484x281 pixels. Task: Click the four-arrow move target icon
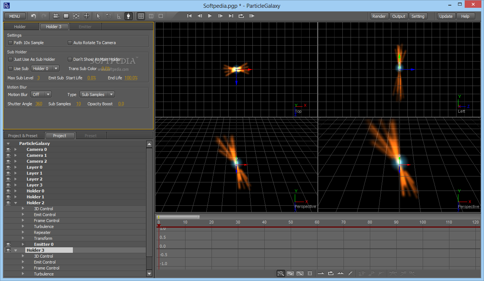tap(86, 16)
